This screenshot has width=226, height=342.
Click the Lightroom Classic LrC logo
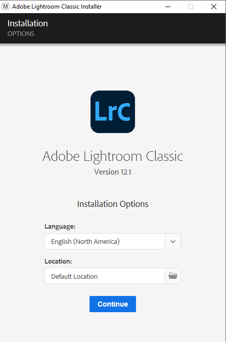pyautogui.click(x=113, y=112)
